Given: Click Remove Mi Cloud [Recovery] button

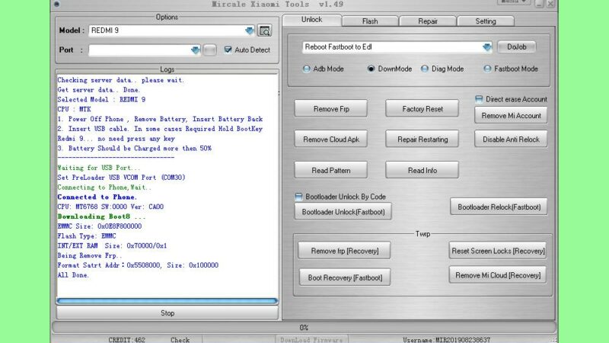Looking at the screenshot, I should point(498,275).
